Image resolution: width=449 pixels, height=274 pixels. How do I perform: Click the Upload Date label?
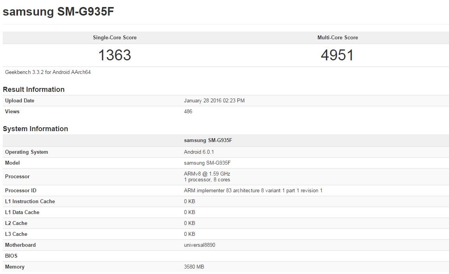pyautogui.click(x=19, y=100)
